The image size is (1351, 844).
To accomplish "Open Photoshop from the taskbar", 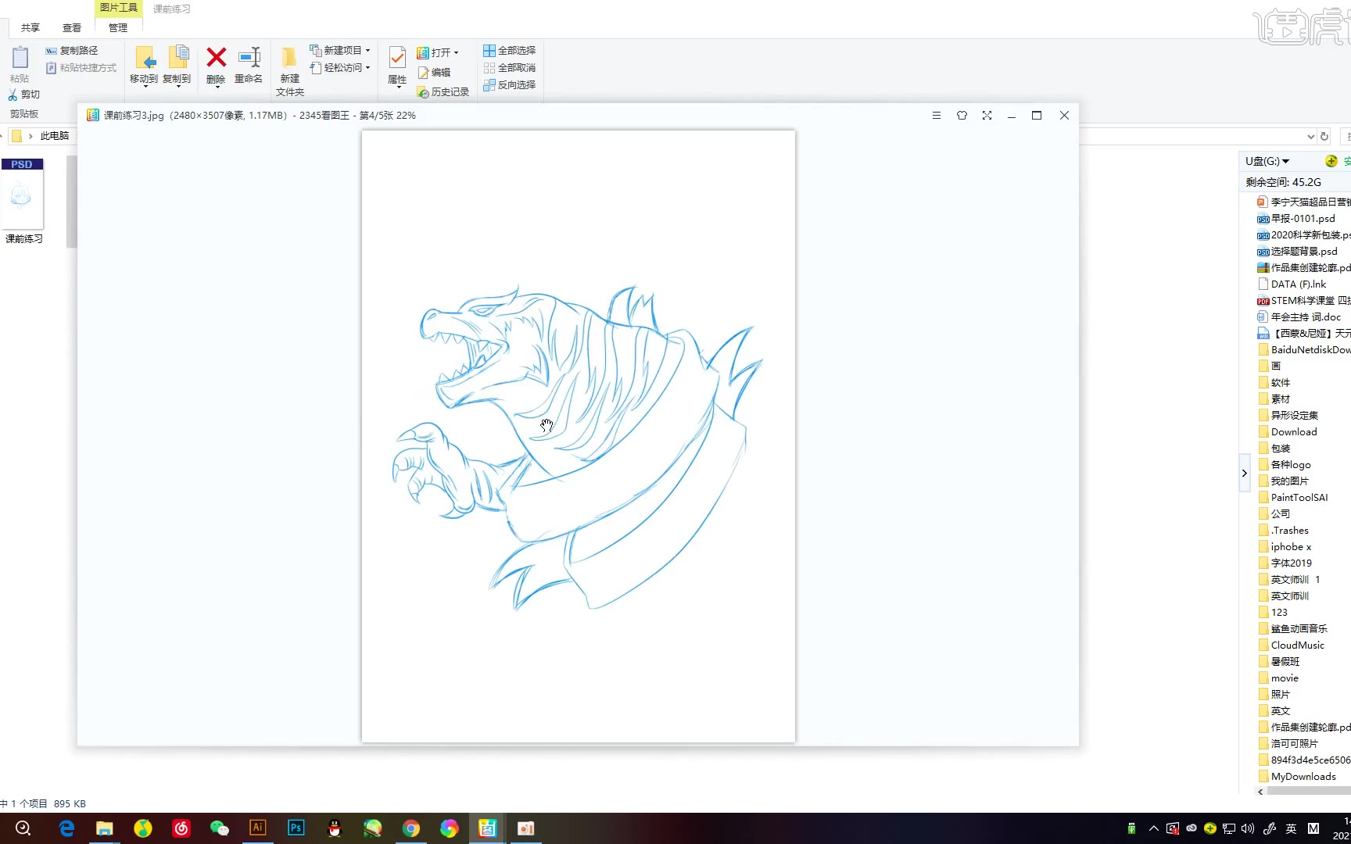I will tap(296, 828).
